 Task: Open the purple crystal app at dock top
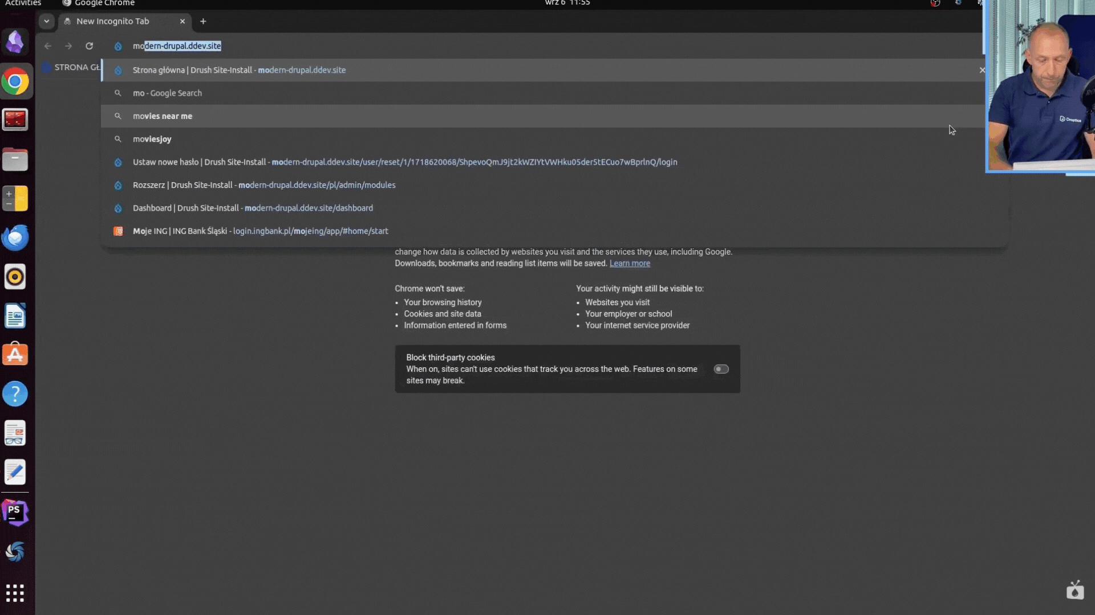tap(15, 42)
